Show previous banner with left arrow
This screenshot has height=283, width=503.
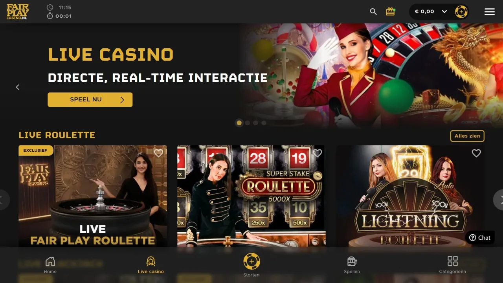click(x=17, y=87)
